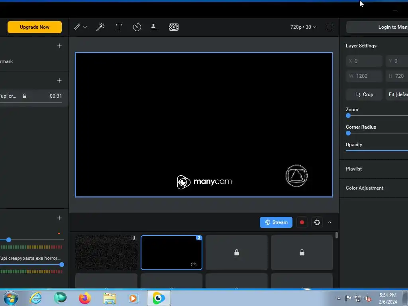
Task: Collapse the presets panel chevron
Action: 330,222
